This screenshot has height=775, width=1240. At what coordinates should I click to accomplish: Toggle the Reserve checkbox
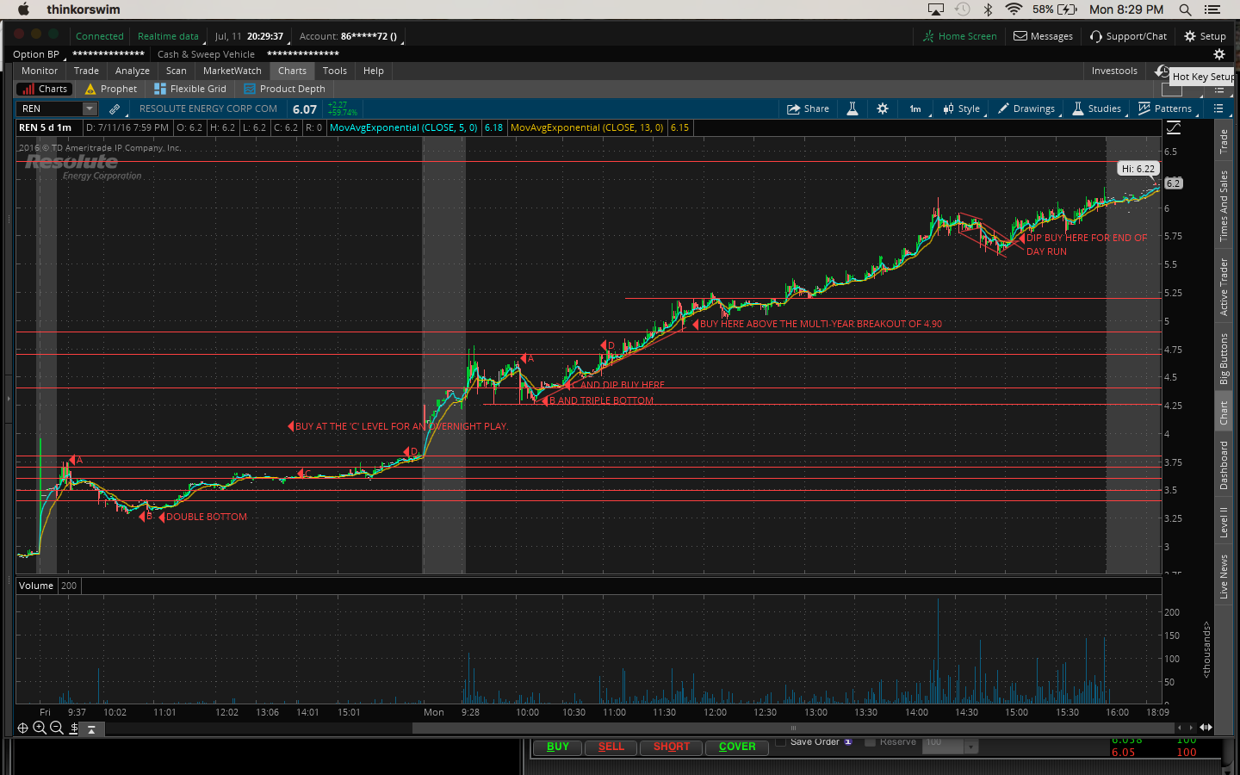click(x=870, y=741)
